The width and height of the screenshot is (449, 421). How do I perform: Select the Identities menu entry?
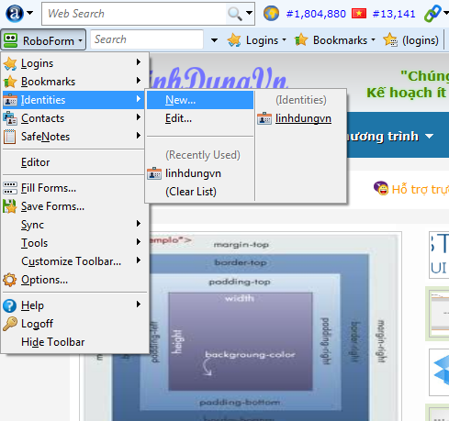pos(73,100)
